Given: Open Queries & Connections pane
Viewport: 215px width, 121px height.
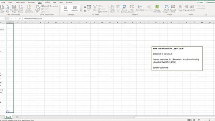Looking at the screenshot, I should point(49,6).
